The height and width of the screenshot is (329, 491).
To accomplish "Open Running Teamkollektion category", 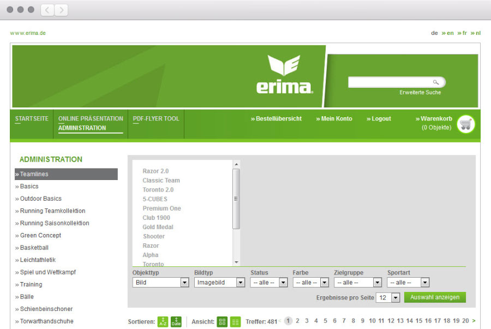I will [x=50, y=211].
